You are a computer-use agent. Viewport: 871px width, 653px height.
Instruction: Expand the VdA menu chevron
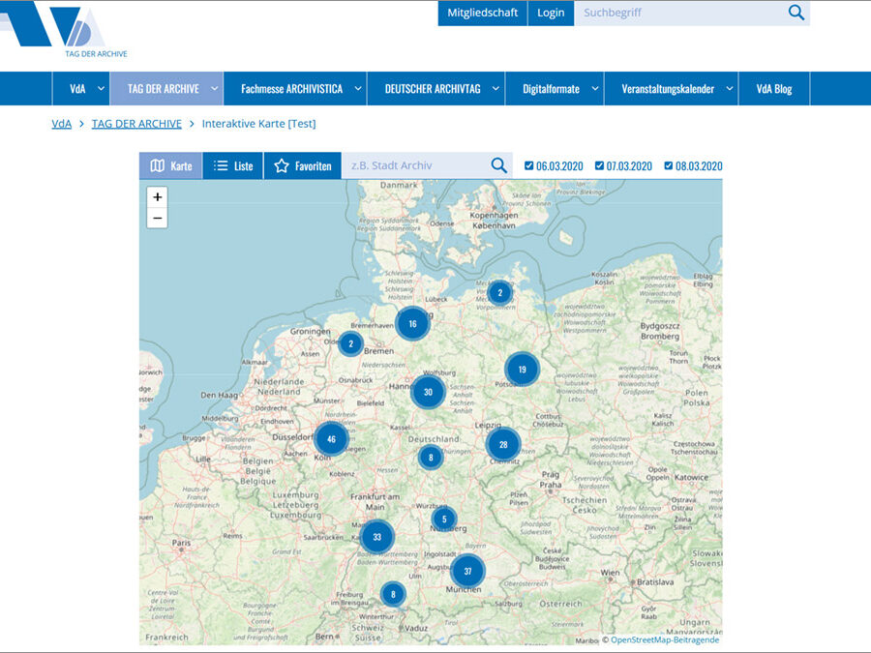101,88
